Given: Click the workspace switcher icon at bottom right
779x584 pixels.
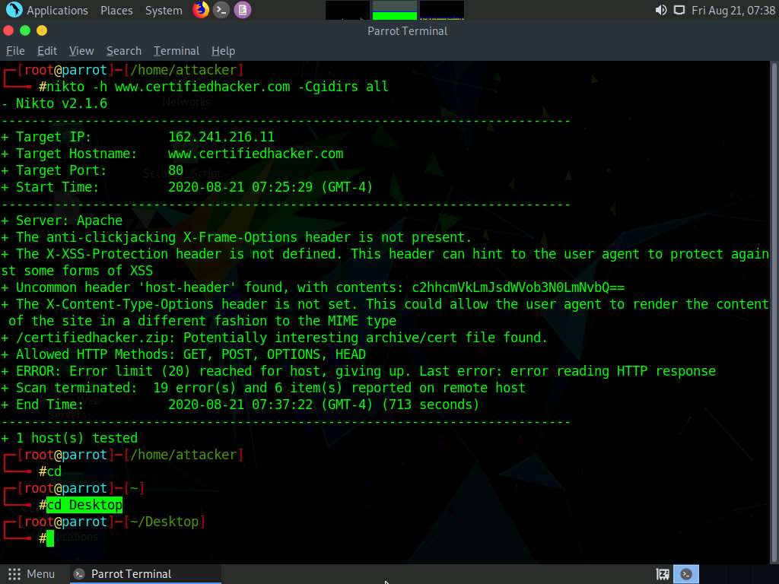Looking at the screenshot, I should click(x=663, y=574).
